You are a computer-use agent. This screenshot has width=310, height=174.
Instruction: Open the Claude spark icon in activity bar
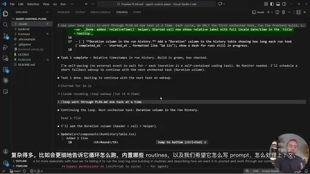pyautogui.click(x=5, y=81)
